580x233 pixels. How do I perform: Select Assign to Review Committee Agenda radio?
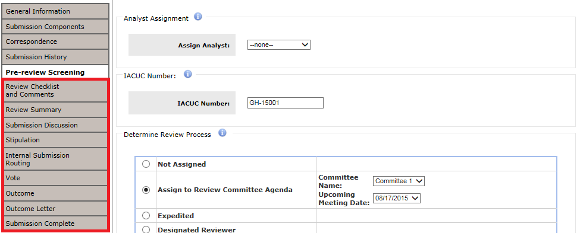146,190
